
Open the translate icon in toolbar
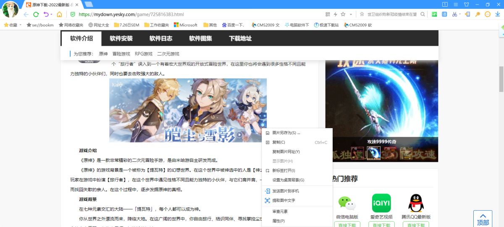click(444, 14)
